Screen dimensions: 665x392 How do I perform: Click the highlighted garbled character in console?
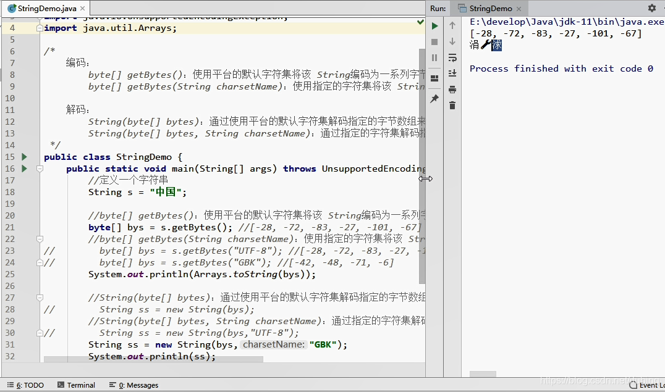(x=497, y=45)
